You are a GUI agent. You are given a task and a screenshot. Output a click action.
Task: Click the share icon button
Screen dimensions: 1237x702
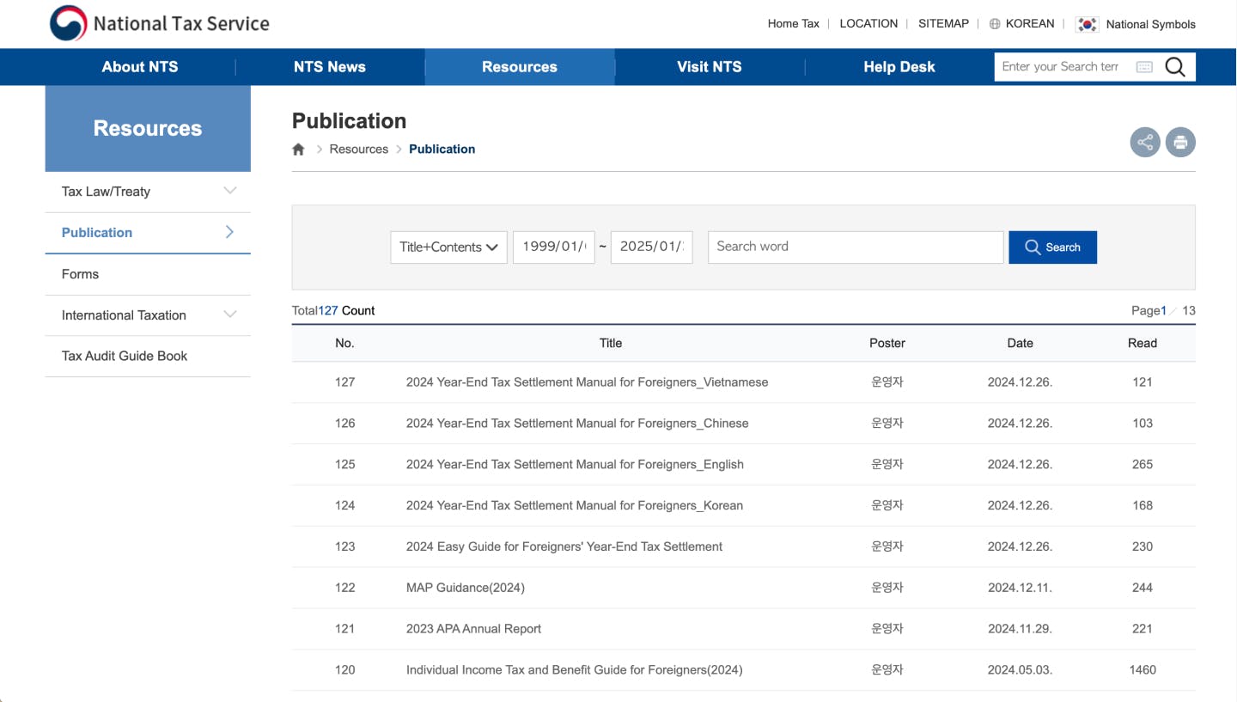pyautogui.click(x=1144, y=143)
